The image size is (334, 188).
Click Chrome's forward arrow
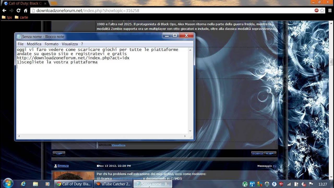click(x=11, y=10)
